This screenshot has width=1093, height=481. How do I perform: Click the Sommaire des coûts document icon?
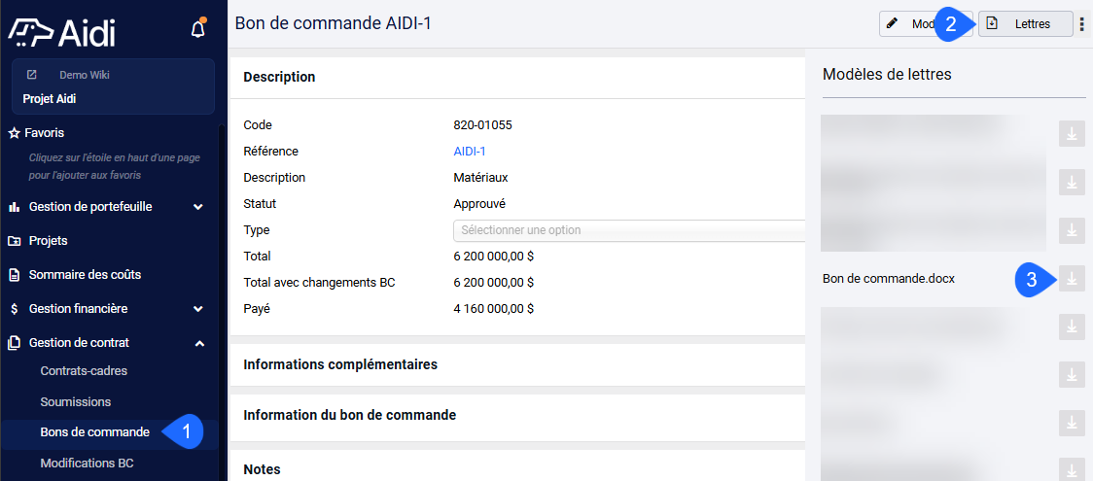(x=14, y=275)
